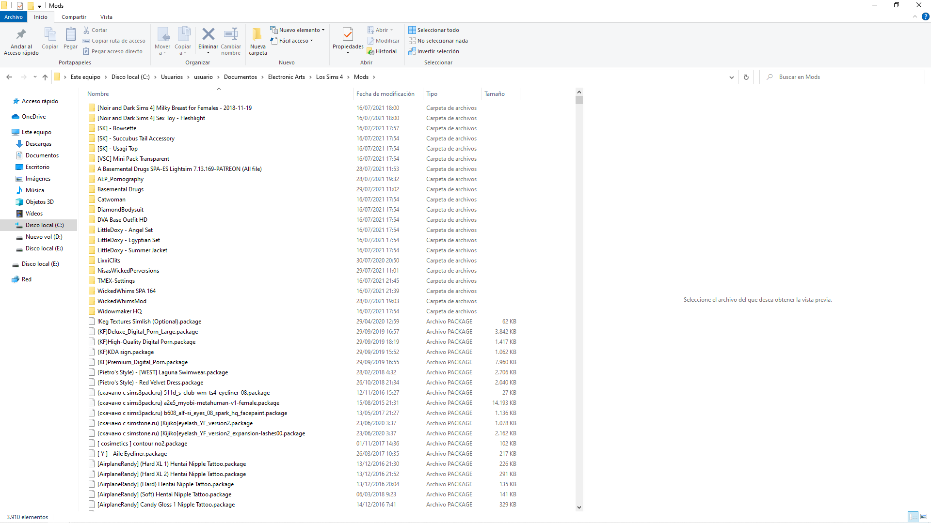Image resolution: width=931 pixels, height=523 pixels.
Task: Open the Propiedades checkmark icon
Action: [x=348, y=34]
